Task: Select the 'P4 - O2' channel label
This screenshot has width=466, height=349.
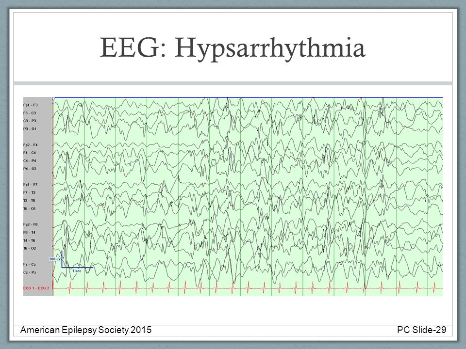Action: coord(30,169)
